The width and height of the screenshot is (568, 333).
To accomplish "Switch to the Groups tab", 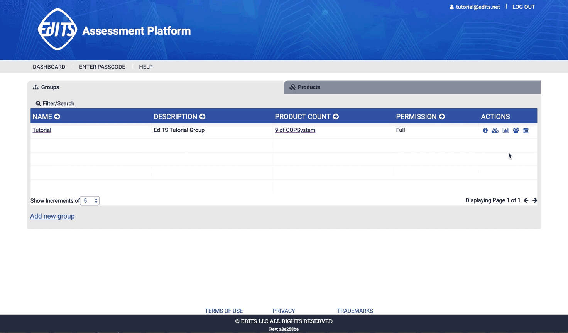I will point(156,87).
